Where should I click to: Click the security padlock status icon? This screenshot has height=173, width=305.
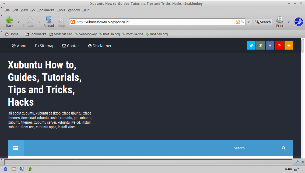point(296,169)
